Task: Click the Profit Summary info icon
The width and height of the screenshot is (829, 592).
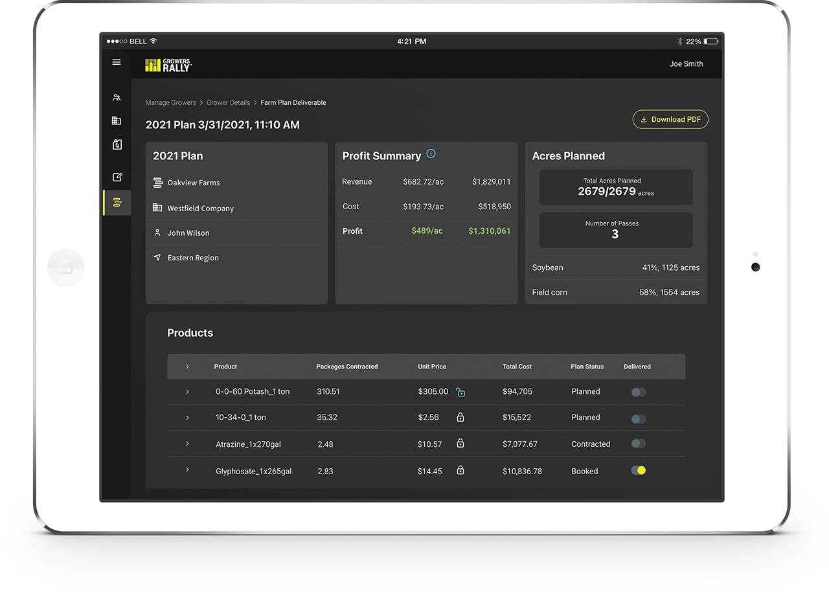Action: pyautogui.click(x=431, y=154)
